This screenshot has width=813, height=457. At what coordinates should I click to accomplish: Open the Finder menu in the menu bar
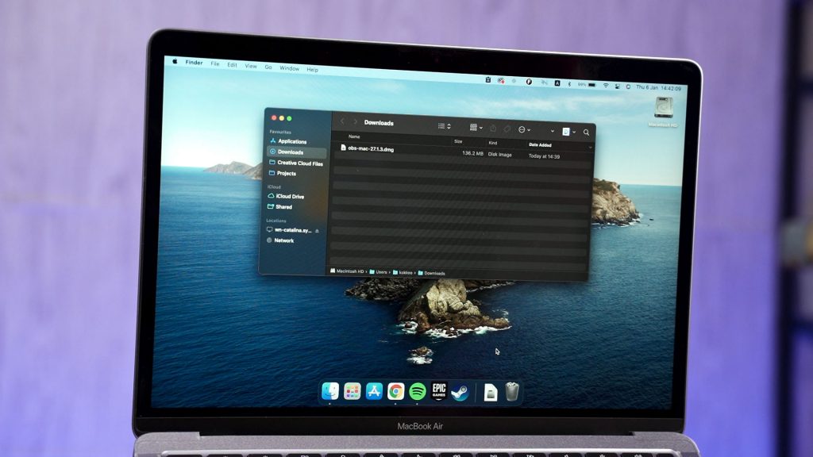(x=194, y=63)
